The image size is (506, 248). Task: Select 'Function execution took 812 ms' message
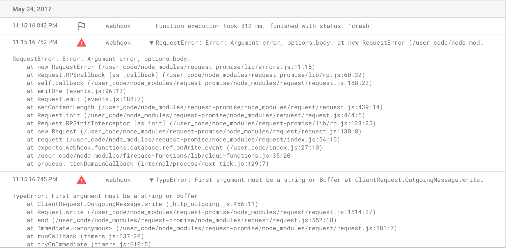pos(208,26)
